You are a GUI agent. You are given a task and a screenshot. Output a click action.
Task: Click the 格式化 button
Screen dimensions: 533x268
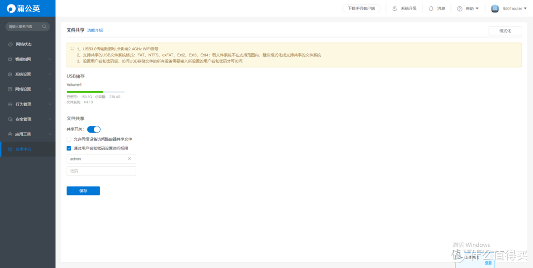[505, 31]
